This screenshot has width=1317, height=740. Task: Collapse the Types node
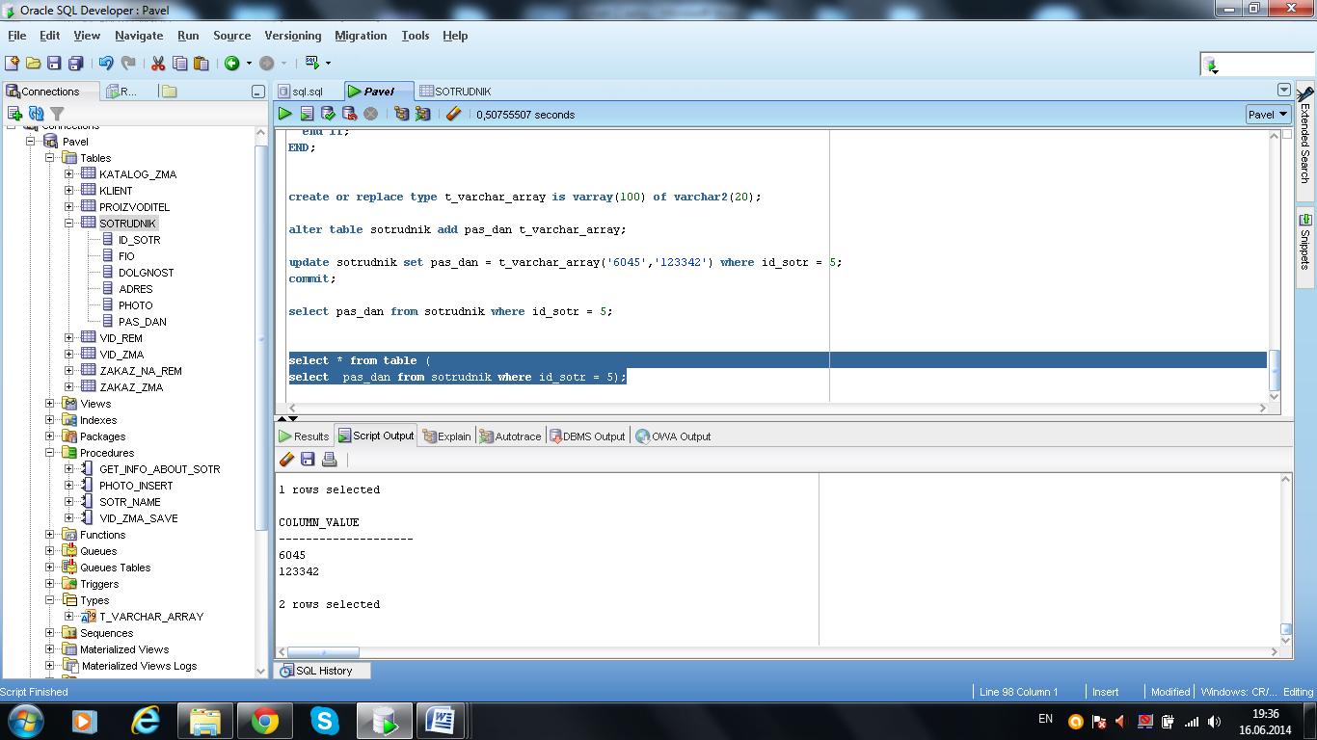tap(50, 600)
